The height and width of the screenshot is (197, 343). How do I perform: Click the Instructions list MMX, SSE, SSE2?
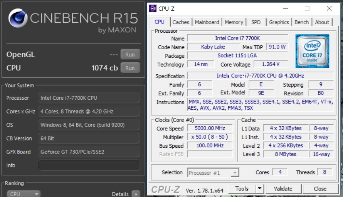(x=260, y=105)
